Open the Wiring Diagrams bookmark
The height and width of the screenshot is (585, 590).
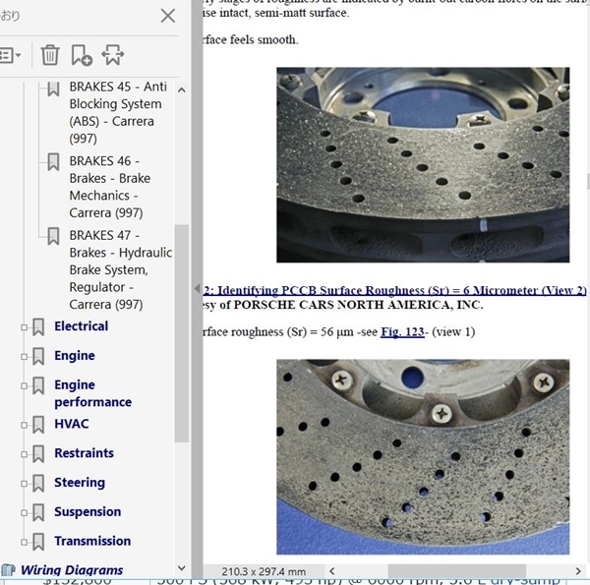72,570
